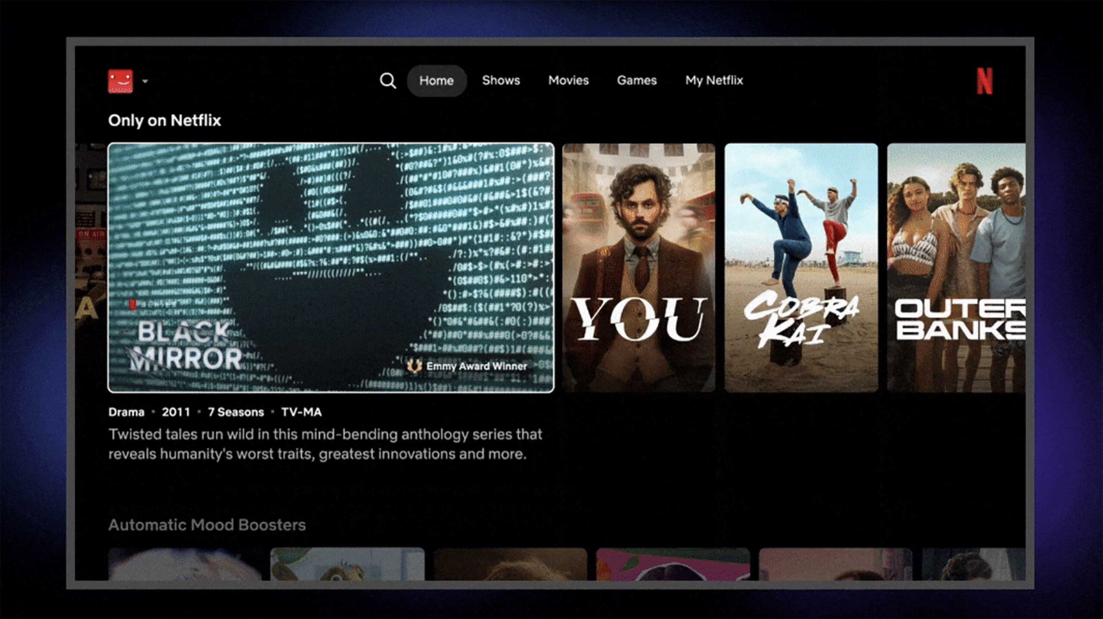Open the search function
The image size is (1103, 619).
point(388,80)
